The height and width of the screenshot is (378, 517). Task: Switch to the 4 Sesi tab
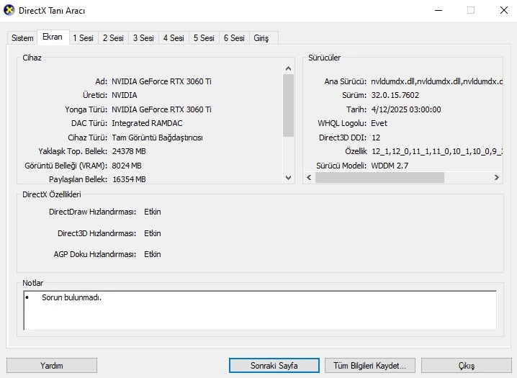[174, 38]
